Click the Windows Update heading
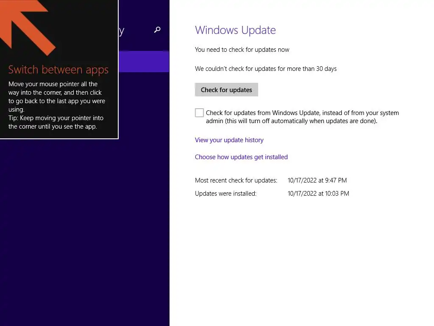The image size is (434, 326). 235,30
